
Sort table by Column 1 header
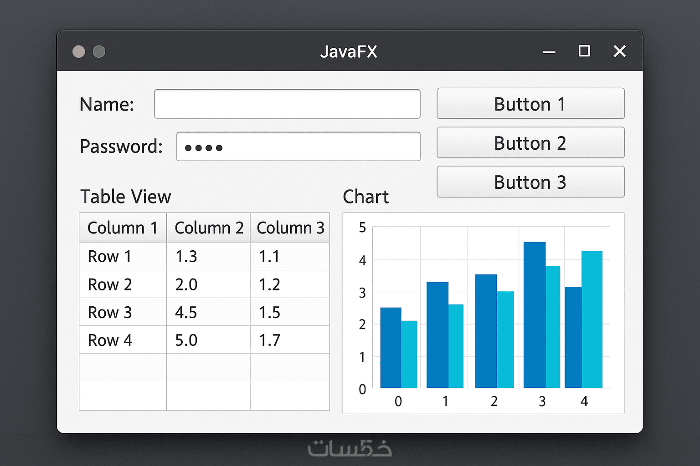(x=123, y=228)
